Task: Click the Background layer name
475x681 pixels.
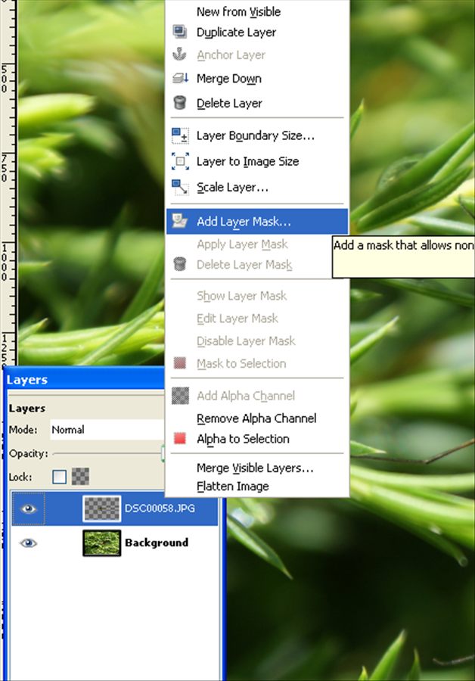Action: (x=157, y=543)
